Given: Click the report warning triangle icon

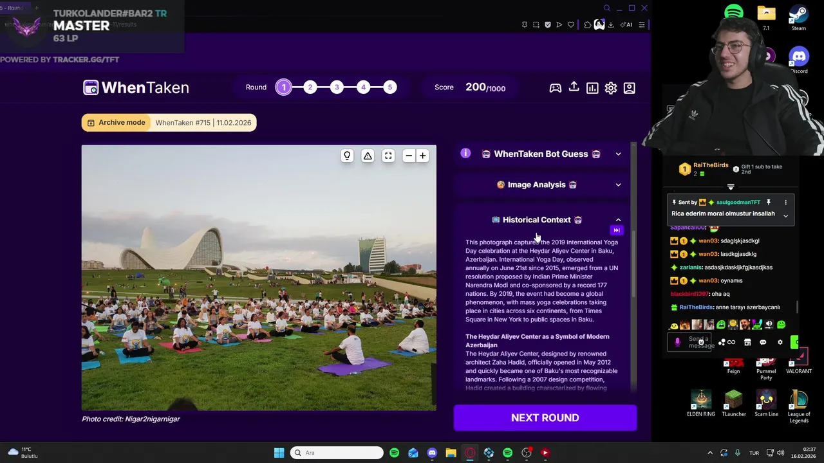Looking at the screenshot, I should (x=368, y=156).
